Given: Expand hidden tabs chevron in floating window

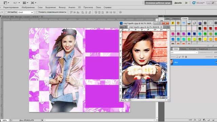Looking at the screenshot, I should click(x=168, y=27).
